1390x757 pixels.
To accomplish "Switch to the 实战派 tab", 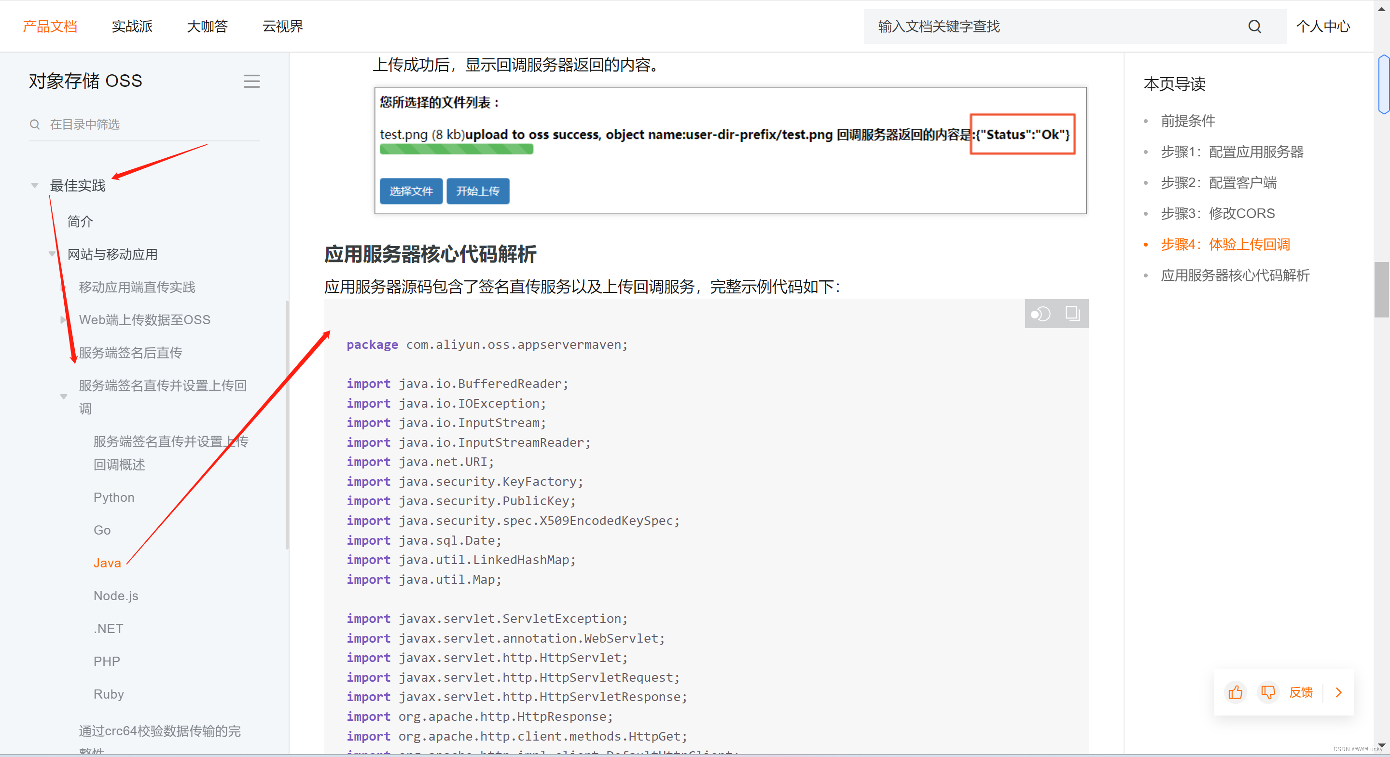I will (132, 27).
